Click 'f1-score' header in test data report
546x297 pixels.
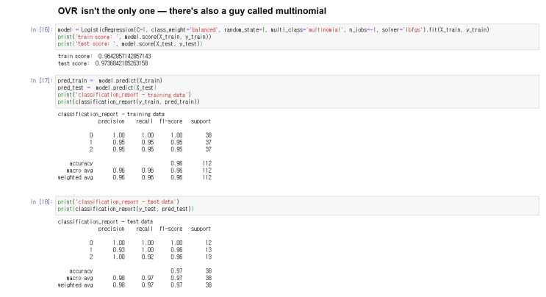coord(171,229)
